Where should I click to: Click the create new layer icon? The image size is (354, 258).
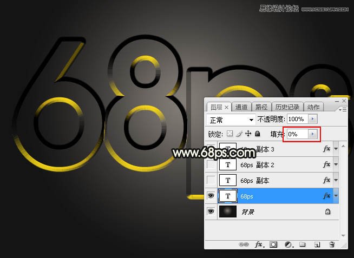pos(317,244)
